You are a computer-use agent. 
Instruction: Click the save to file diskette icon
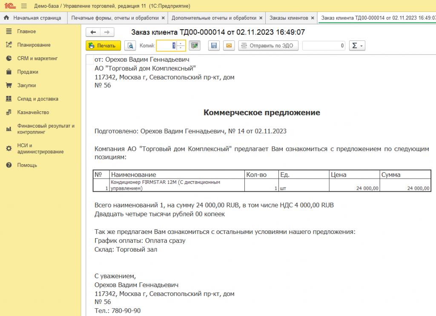(x=214, y=46)
